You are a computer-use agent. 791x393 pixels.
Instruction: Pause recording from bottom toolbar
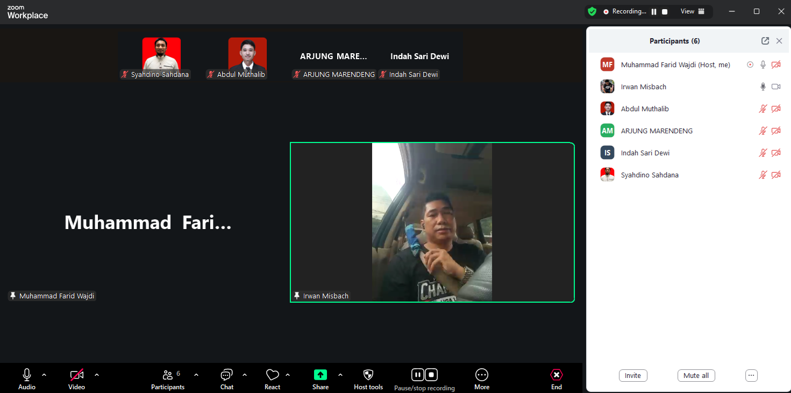(418, 375)
